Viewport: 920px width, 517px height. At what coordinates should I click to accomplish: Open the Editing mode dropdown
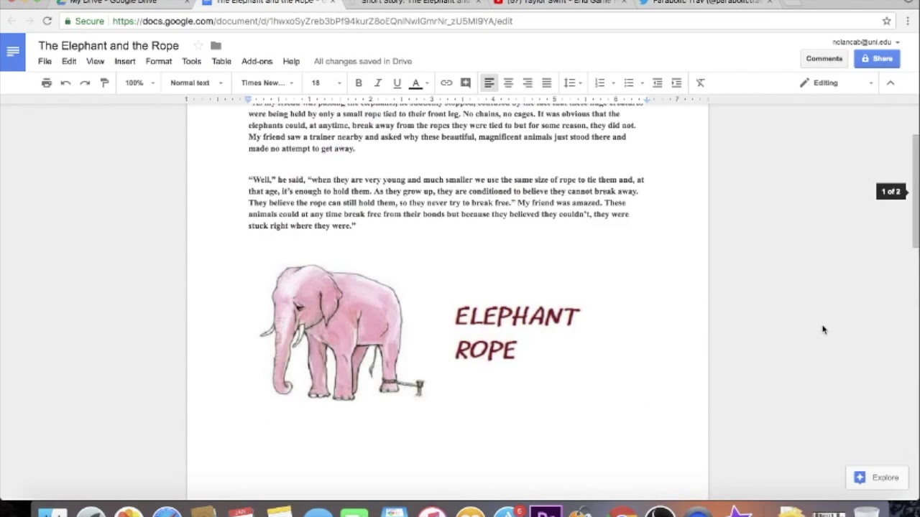(x=837, y=83)
